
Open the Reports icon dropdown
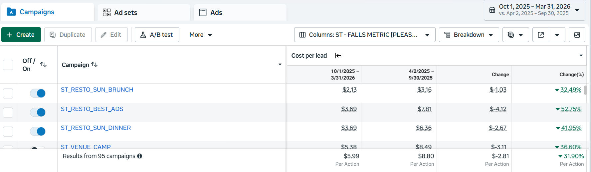click(515, 35)
